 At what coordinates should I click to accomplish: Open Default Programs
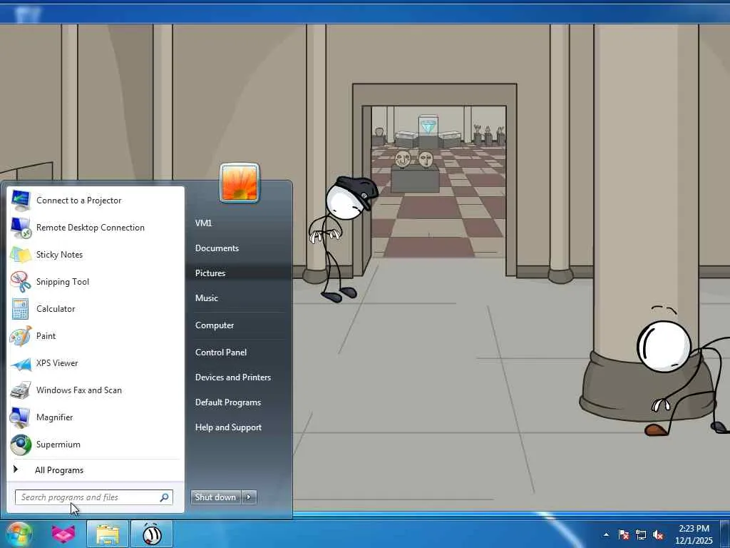[x=228, y=402]
